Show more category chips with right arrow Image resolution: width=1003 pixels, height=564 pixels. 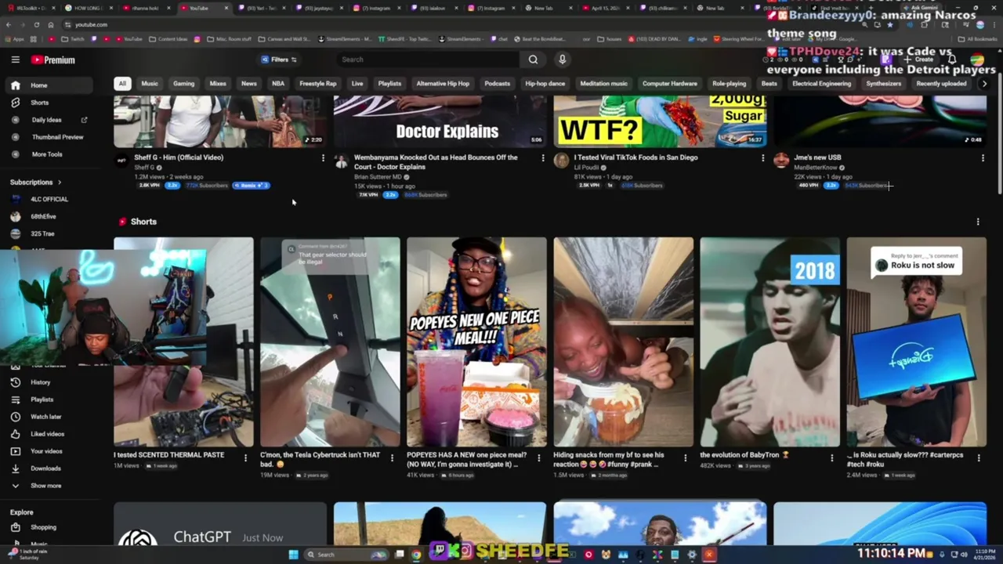point(984,84)
